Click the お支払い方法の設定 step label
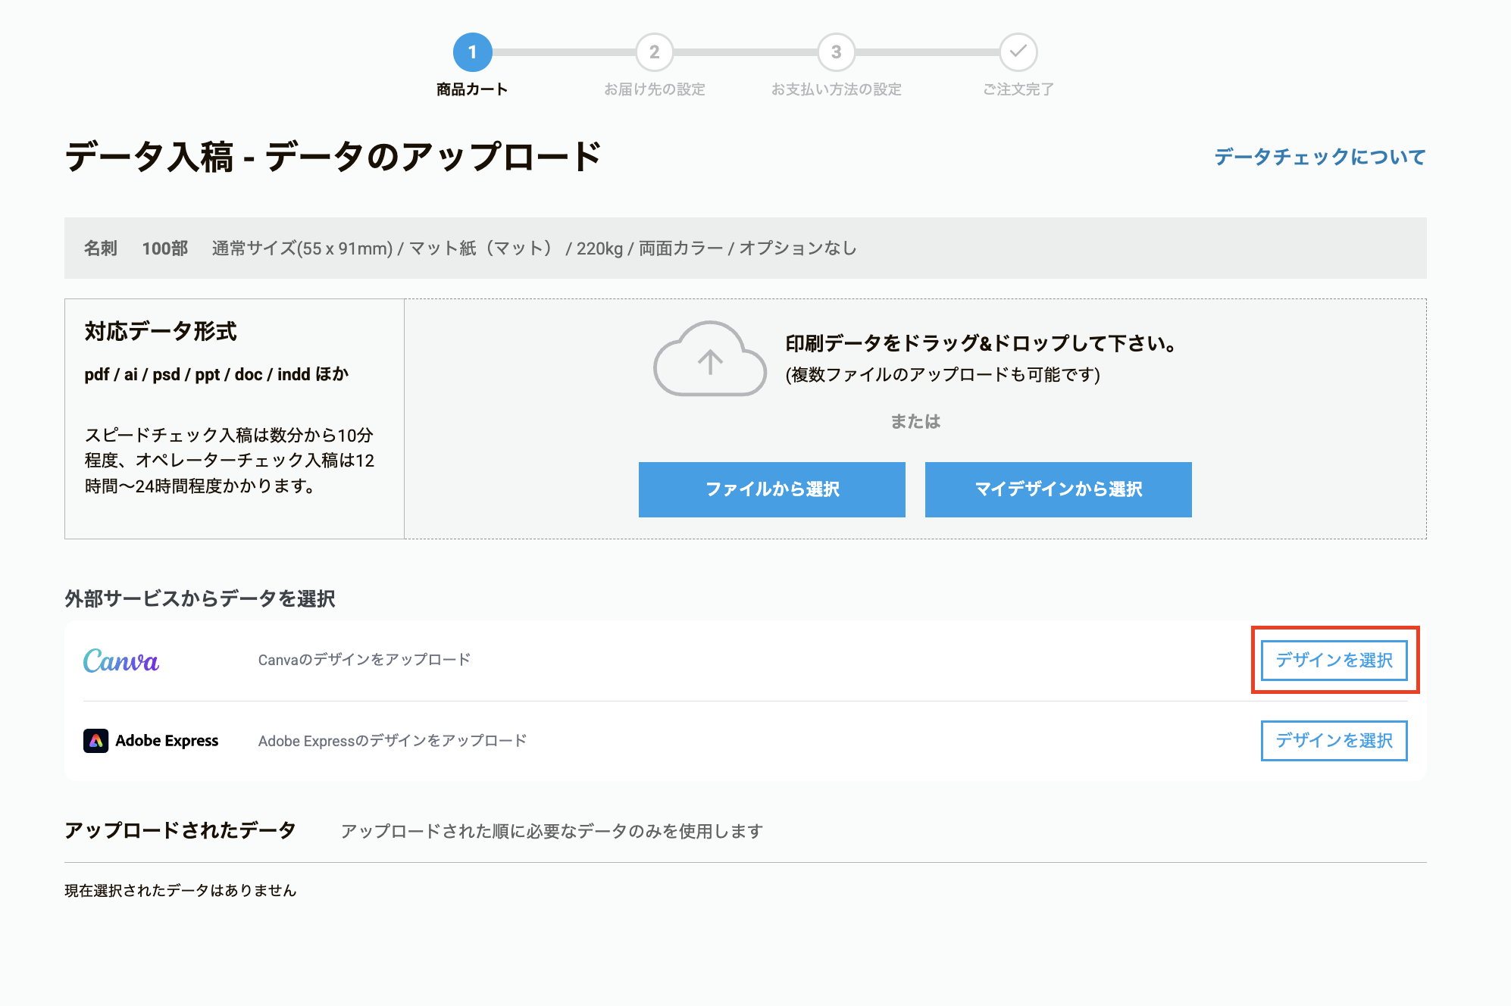This screenshot has height=1006, width=1511. [x=836, y=89]
